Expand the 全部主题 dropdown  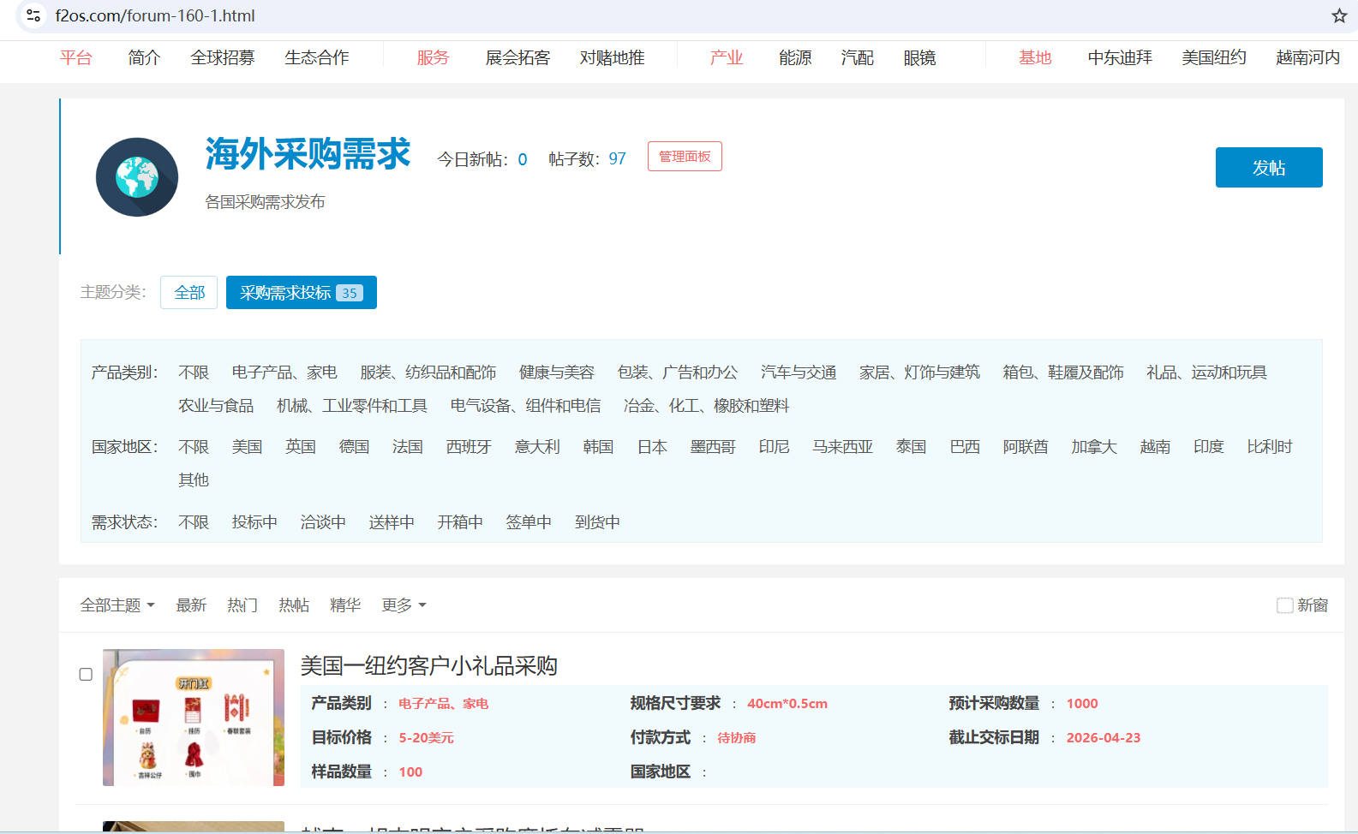click(117, 605)
